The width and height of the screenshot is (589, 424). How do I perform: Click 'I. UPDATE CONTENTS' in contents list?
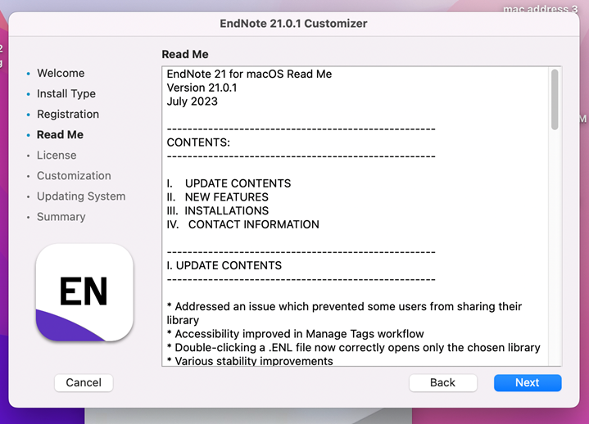229,183
